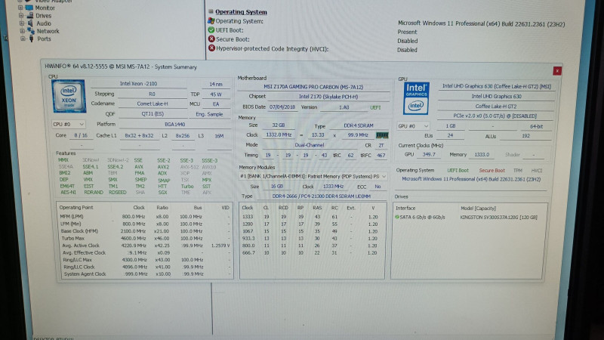Click the 1 GB GPU memory field
Screen dimensions: 604x340
coord(450,126)
